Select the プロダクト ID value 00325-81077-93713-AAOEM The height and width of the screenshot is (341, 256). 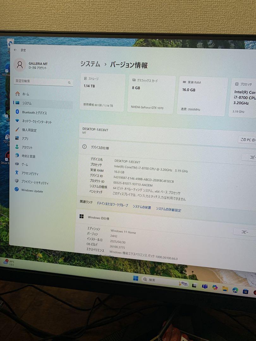133,184
